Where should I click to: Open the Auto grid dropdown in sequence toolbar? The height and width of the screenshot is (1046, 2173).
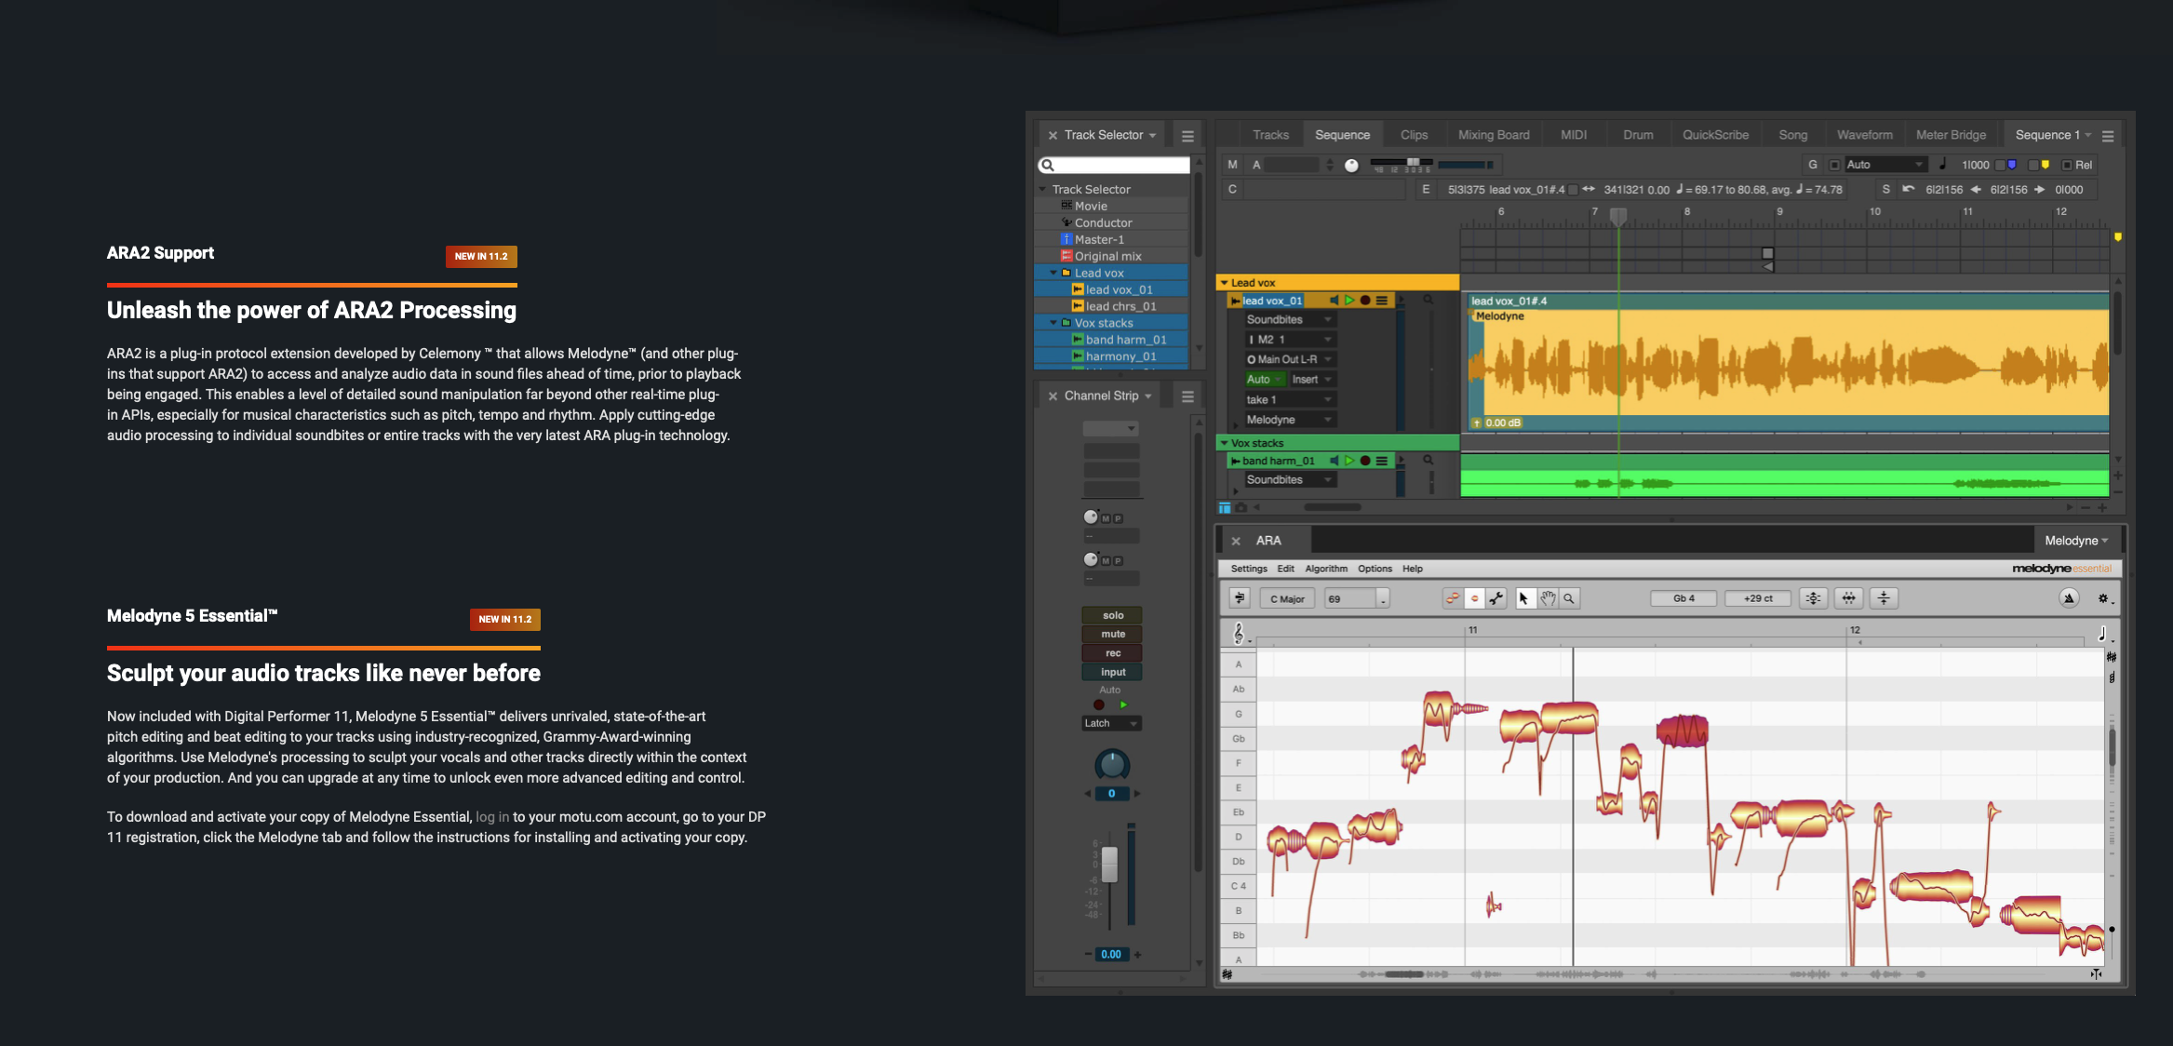pyautogui.click(x=1885, y=165)
